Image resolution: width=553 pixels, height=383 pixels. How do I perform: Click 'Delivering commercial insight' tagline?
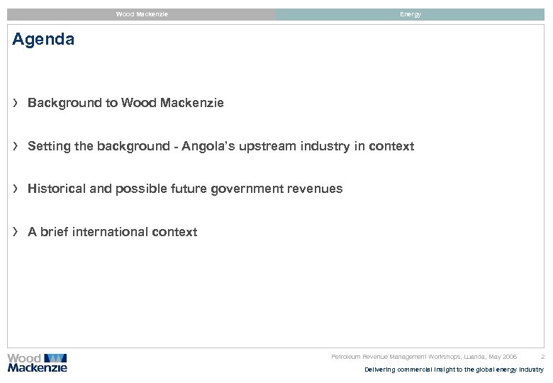pyautogui.click(x=454, y=370)
